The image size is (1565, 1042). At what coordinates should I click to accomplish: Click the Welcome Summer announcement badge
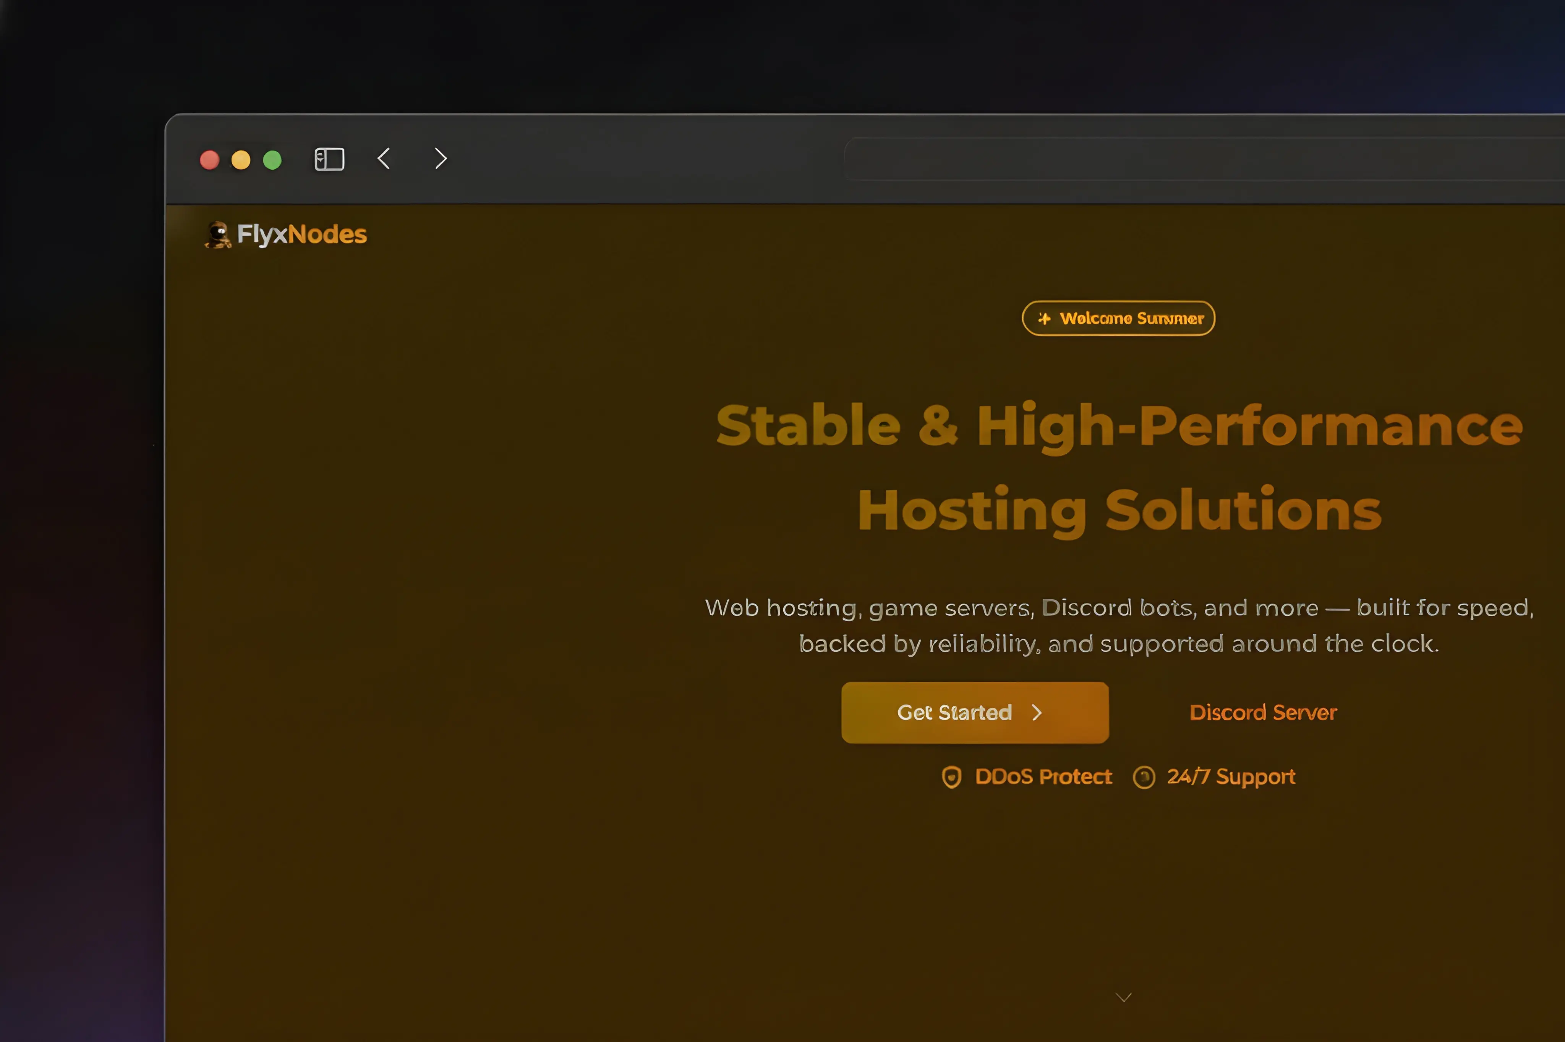1118,318
